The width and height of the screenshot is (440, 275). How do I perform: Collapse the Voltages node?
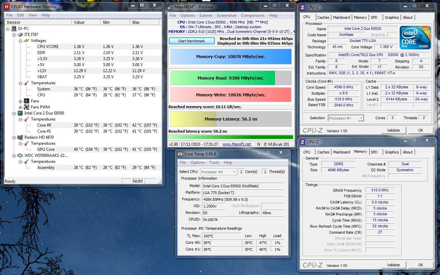20,41
